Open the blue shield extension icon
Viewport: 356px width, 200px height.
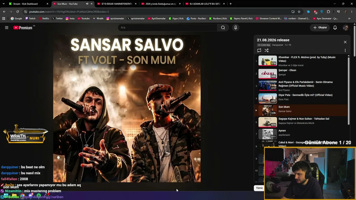(x=322, y=12)
